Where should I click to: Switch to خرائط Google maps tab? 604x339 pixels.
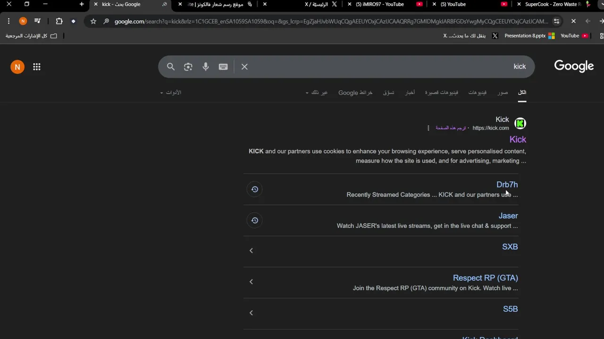point(355,93)
